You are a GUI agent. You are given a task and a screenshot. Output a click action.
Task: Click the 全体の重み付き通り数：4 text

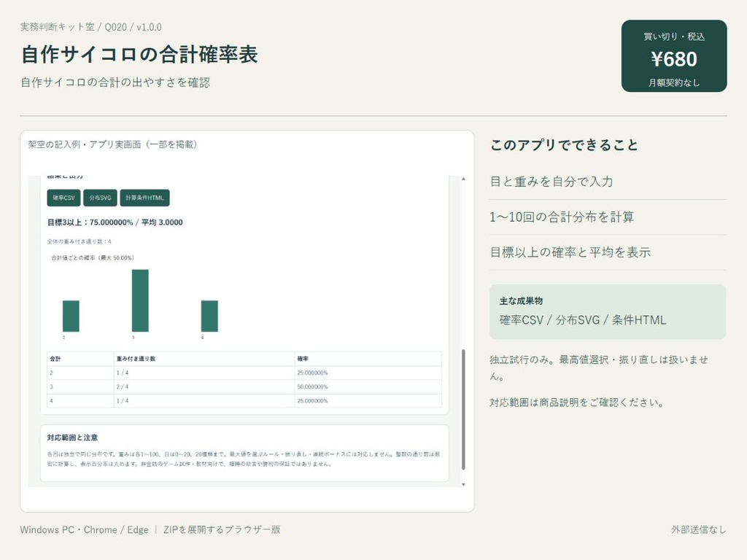79,241
